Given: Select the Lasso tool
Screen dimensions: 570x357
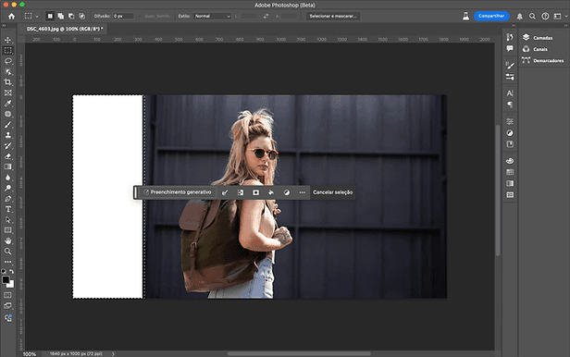Looking at the screenshot, I should click(x=7, y=61).
